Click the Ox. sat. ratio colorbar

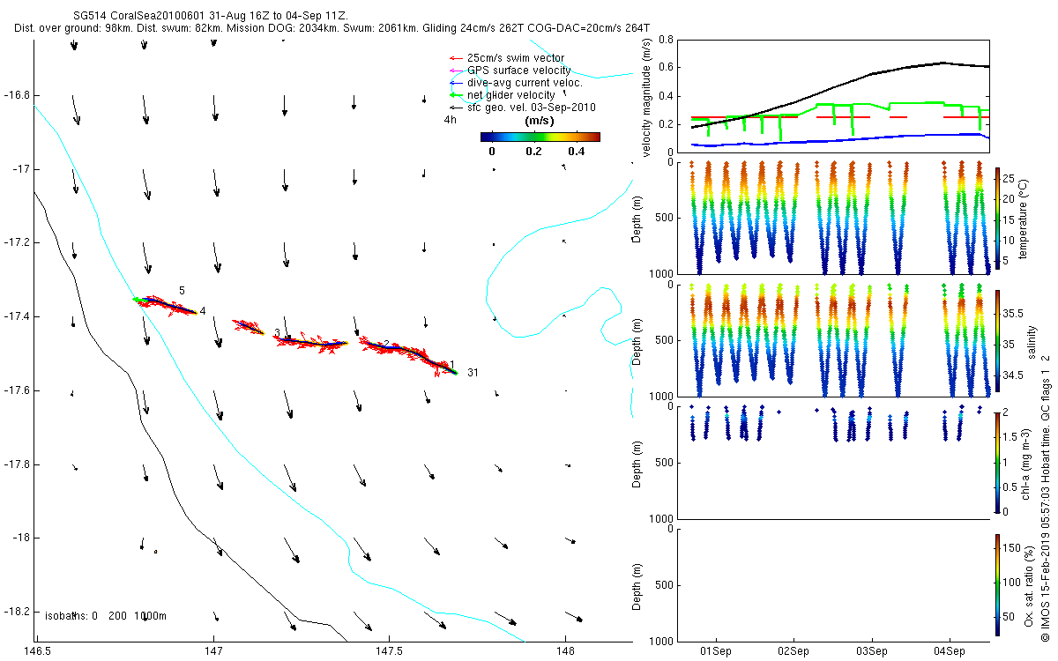(x=997, y=583)
